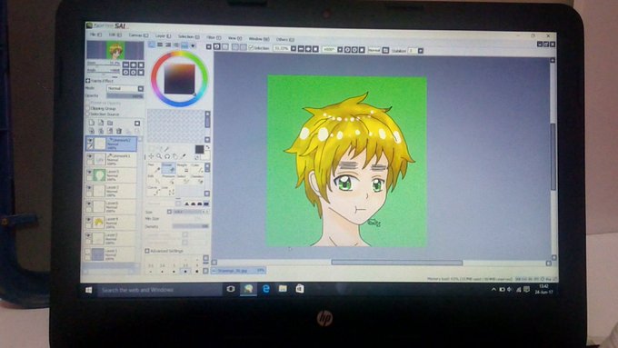Hide the Linework1 layer with its eye
This screenshot has width=618, height=348.
pos(89,156)
